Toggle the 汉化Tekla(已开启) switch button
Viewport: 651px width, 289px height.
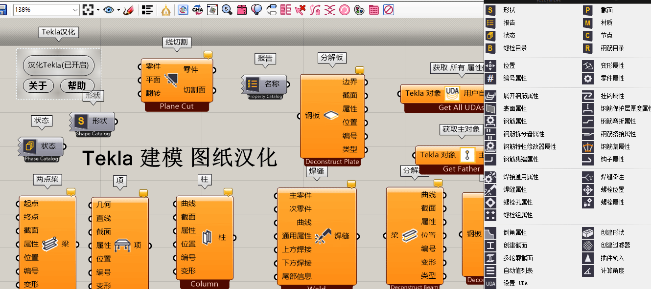(59, 65)
